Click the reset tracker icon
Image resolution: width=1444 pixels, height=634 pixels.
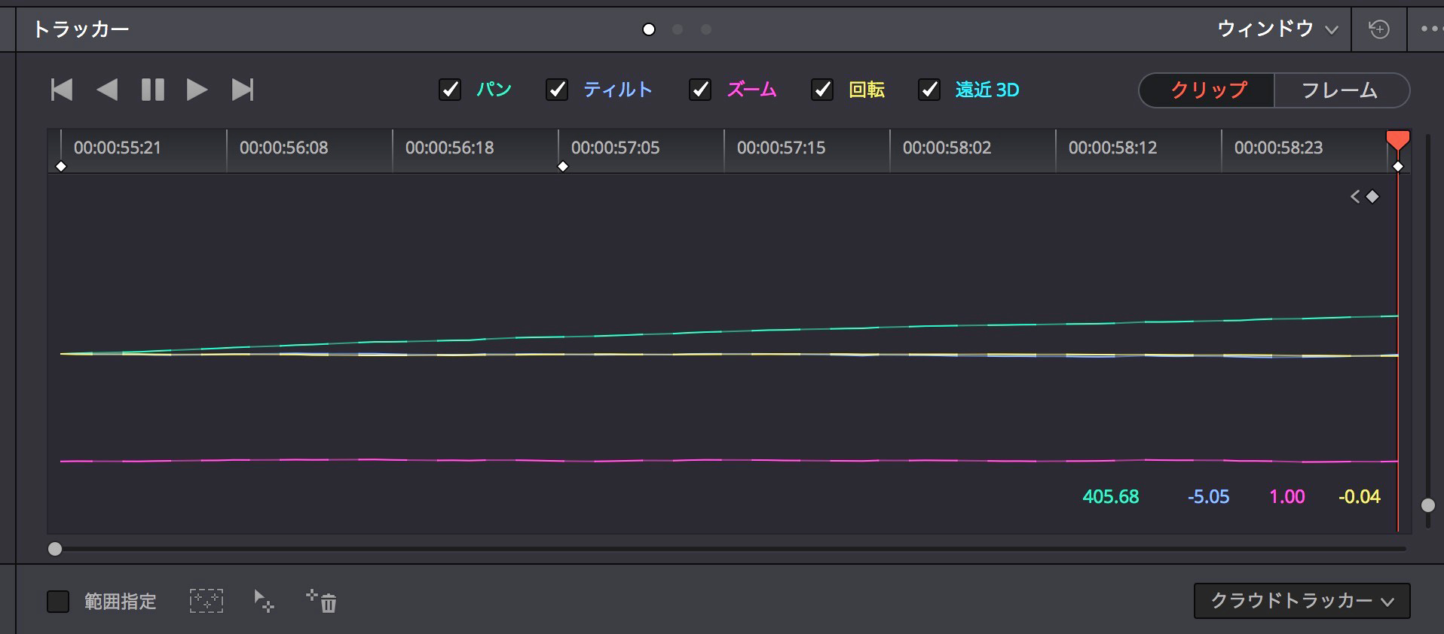(x=1378, y=29)
